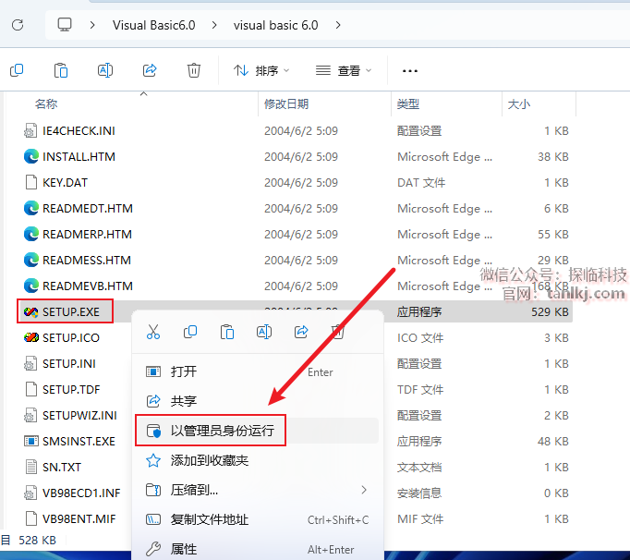
Task: Select READMEDT.HTM file
Action: (88, 208)
